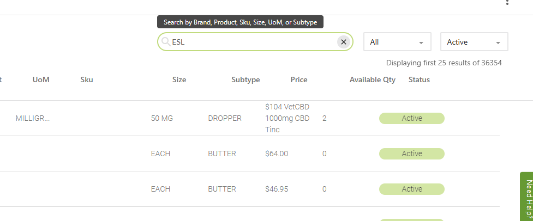Image resolution: width=533 pixels, height=221 pixels.
Task: Sort by the Status column header
Action: pos(419,79)
